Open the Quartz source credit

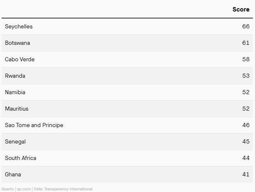tap(7, 189)
